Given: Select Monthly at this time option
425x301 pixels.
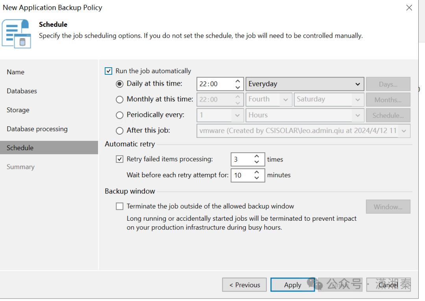Looking at the screenshot, I should coord(120,100).
